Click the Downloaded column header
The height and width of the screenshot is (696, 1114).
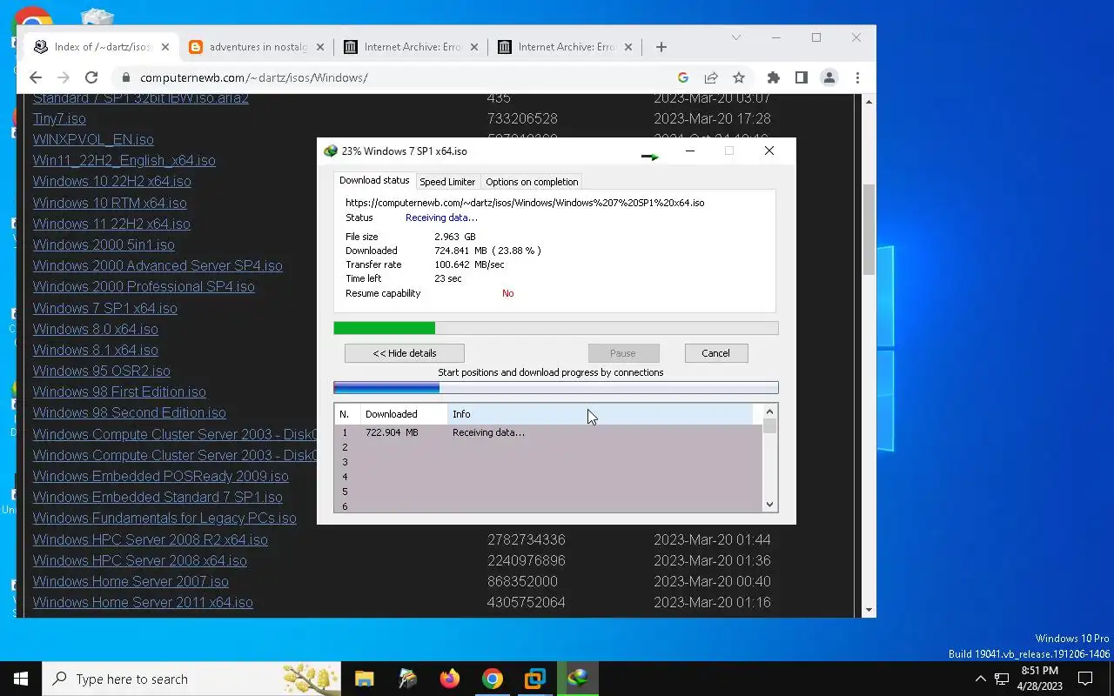[404, 414]
